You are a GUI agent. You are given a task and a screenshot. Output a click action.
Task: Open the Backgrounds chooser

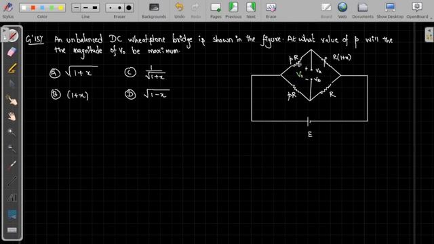[x=154, y=10]
